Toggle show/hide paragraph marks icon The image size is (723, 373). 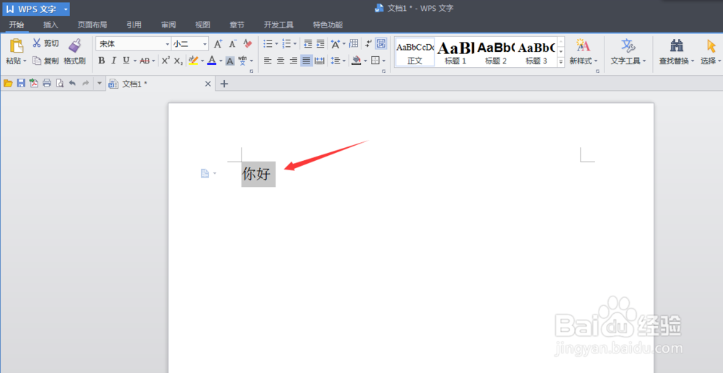368,44
